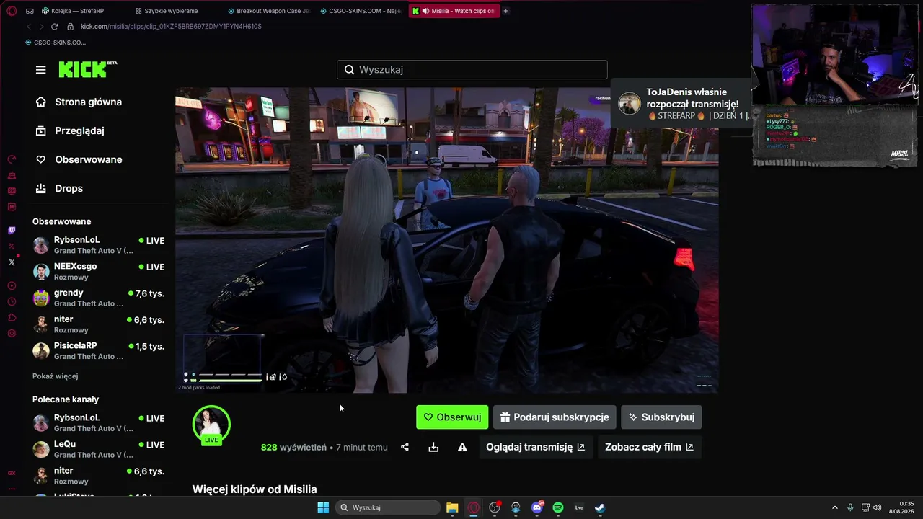Open PisicelaRP channel in followed list
923x519 pixels.
pos(100,351)
